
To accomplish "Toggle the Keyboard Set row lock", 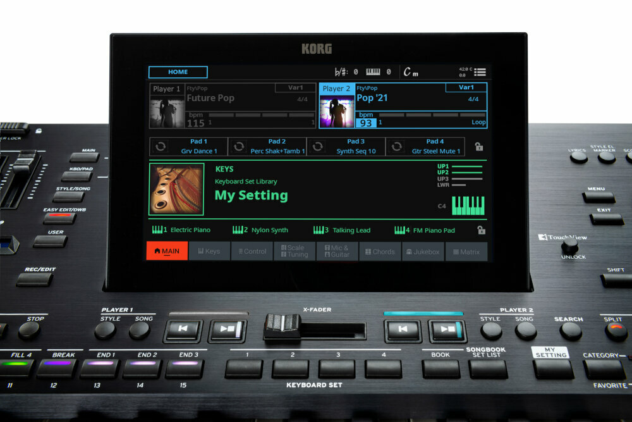I will (x=481, y=230).
